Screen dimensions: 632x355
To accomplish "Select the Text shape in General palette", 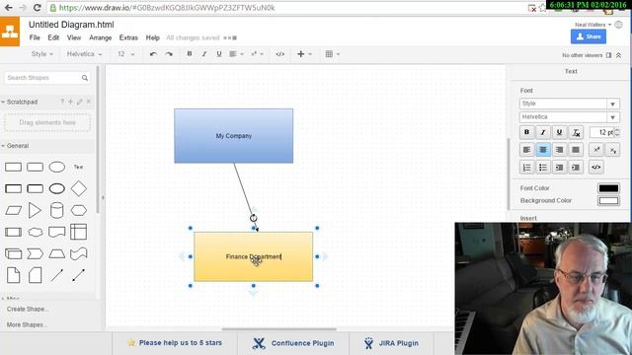I will [x=79, y=167].
